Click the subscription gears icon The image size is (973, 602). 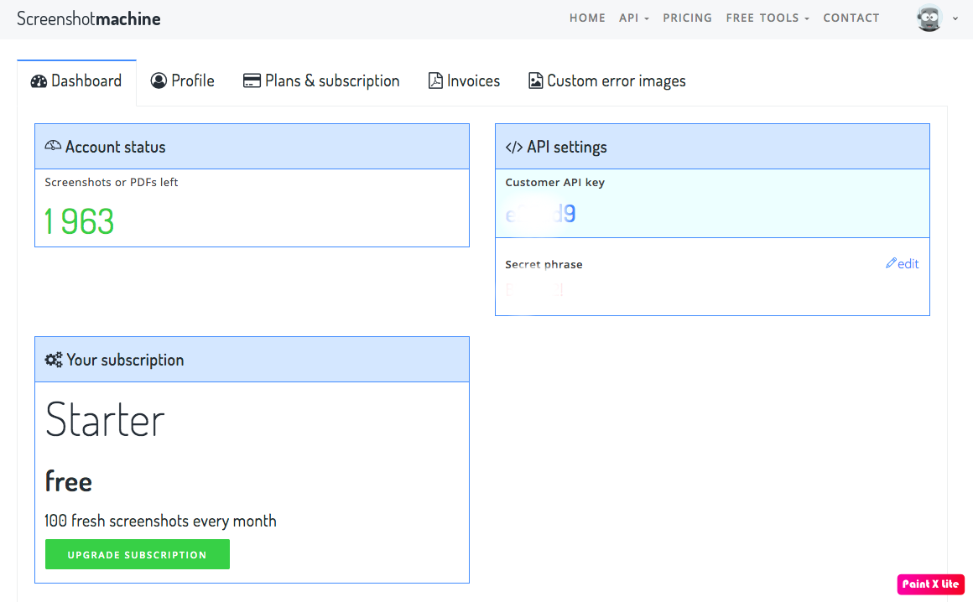coord(54,360)
